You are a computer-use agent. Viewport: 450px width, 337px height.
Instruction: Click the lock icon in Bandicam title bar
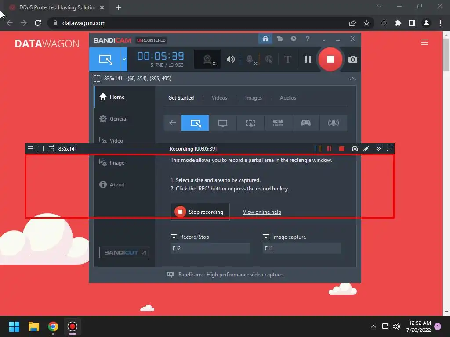coord(265,39)
